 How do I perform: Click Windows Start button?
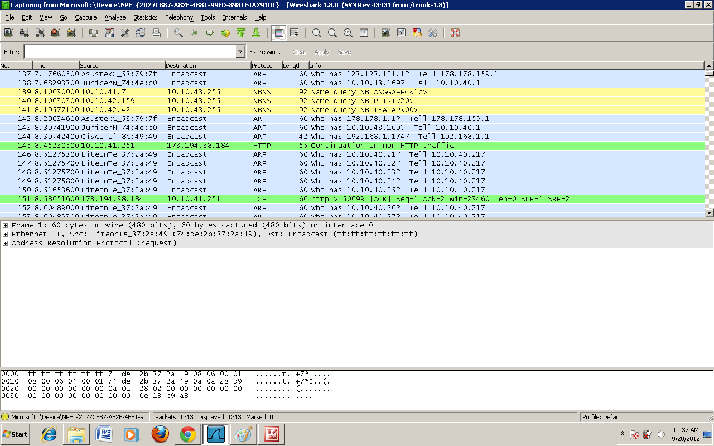point(15,434)
